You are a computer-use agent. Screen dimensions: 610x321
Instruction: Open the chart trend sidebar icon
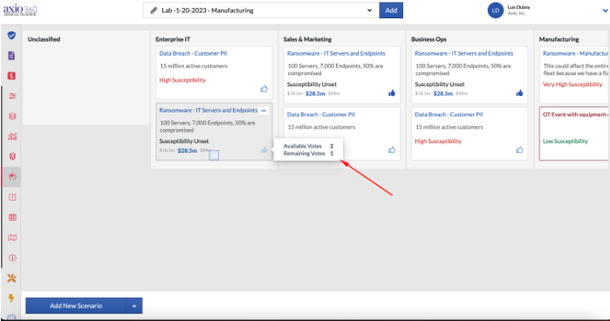(x=12, y=136)
